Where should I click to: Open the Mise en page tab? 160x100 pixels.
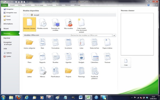pyautogui.click(x=39, y=5)
